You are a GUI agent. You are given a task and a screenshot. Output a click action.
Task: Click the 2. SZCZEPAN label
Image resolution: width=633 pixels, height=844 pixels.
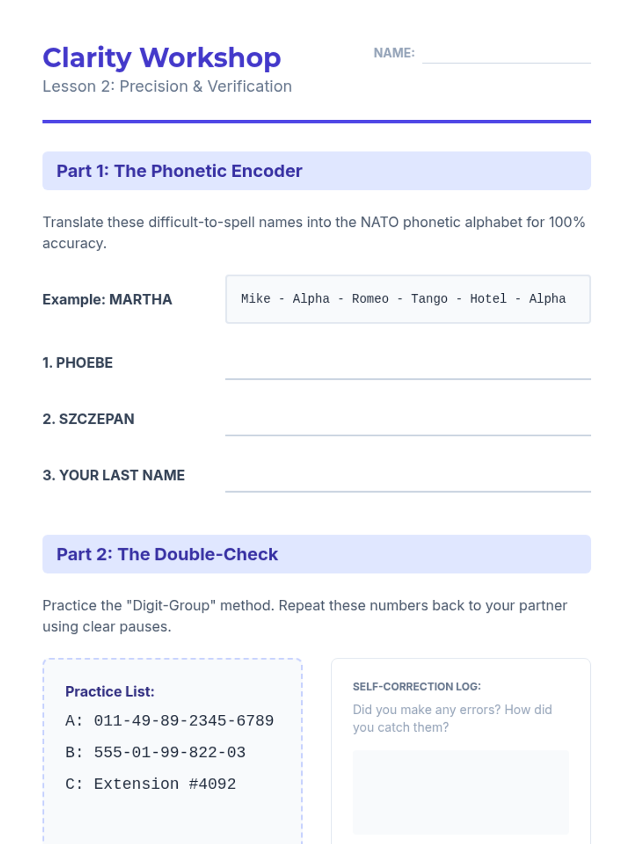[x=88, y=419]
